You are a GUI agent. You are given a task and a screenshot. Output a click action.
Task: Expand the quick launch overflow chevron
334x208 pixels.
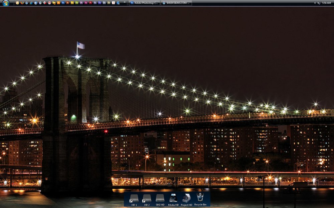(x=125, y=3)
